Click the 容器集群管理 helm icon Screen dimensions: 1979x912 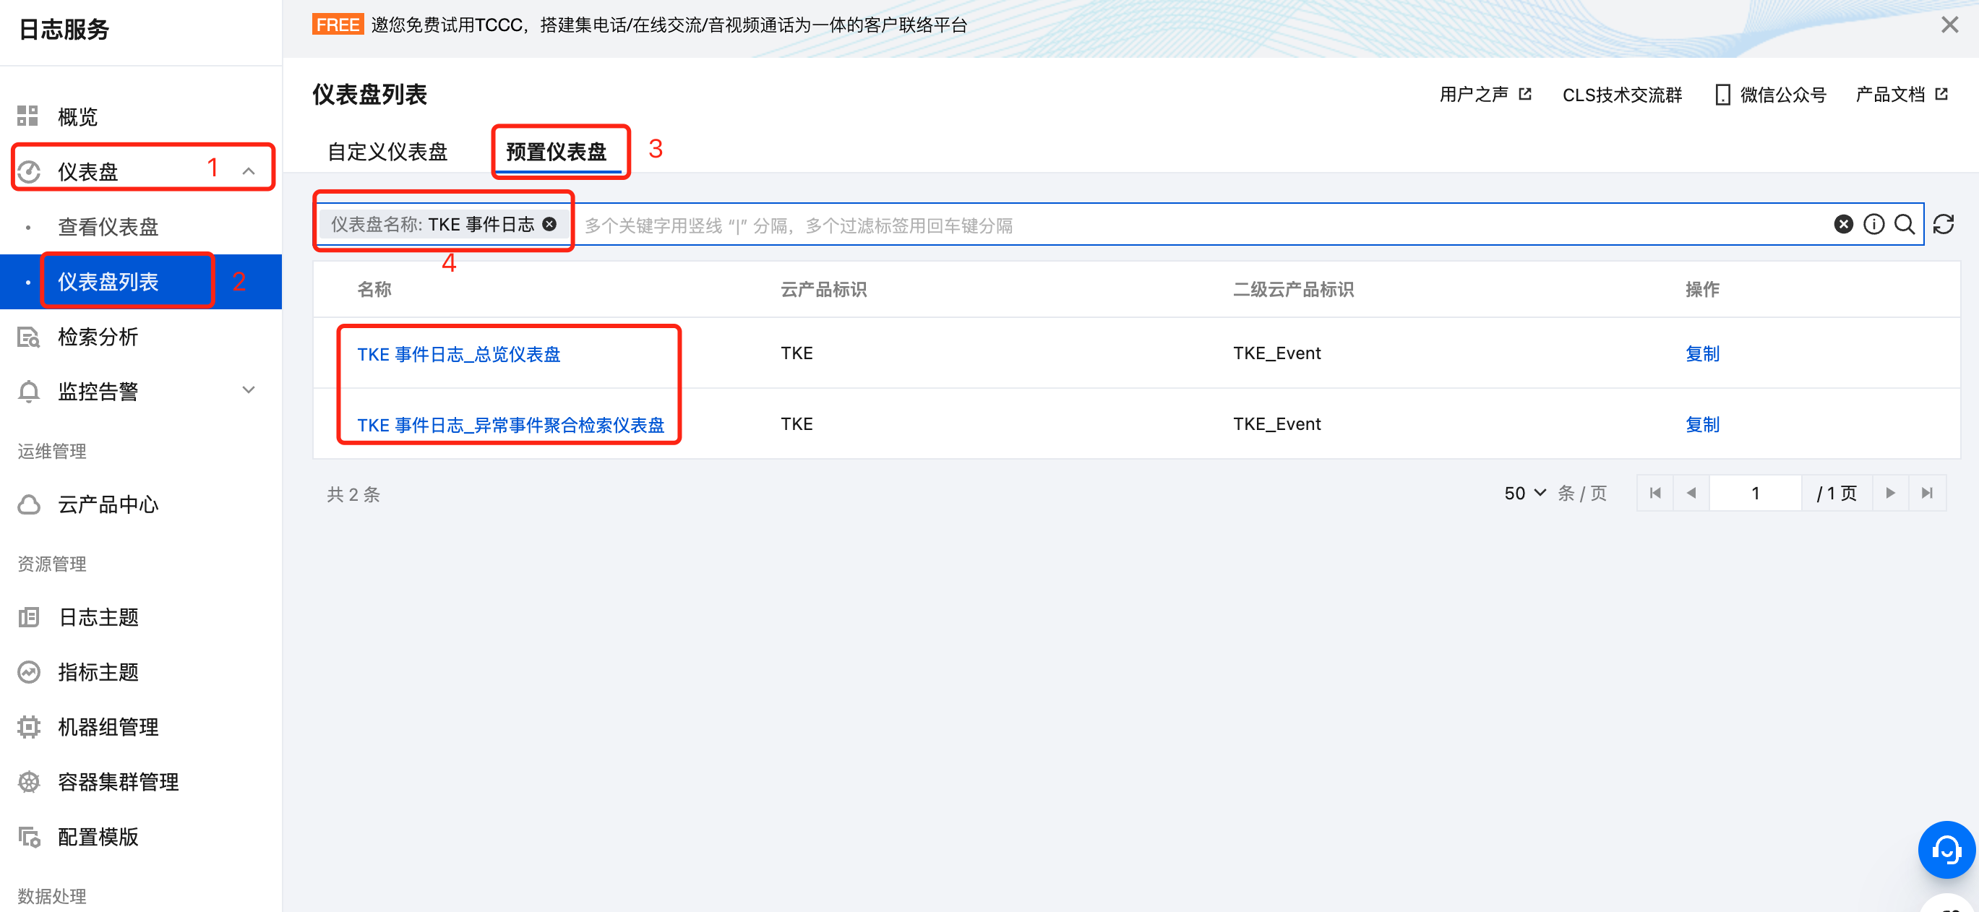pyautogui.click(x=28, y=781)
